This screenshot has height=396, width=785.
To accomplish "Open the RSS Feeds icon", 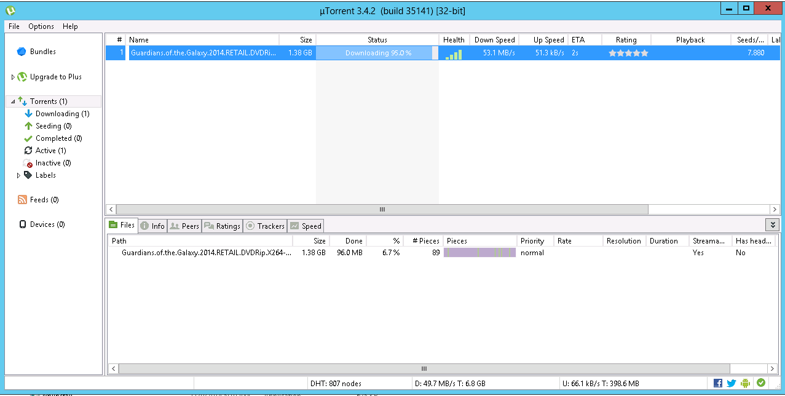I will coord(23,200).
